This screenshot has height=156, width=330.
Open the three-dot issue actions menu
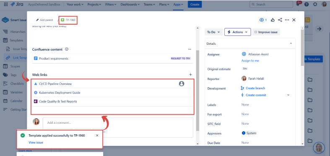pyautogui.click(x=287, y=20)
